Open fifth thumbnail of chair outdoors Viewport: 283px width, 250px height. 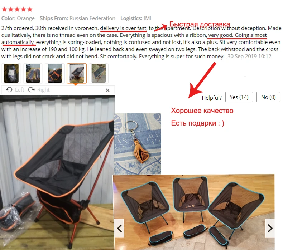click(x=99, y=73)
